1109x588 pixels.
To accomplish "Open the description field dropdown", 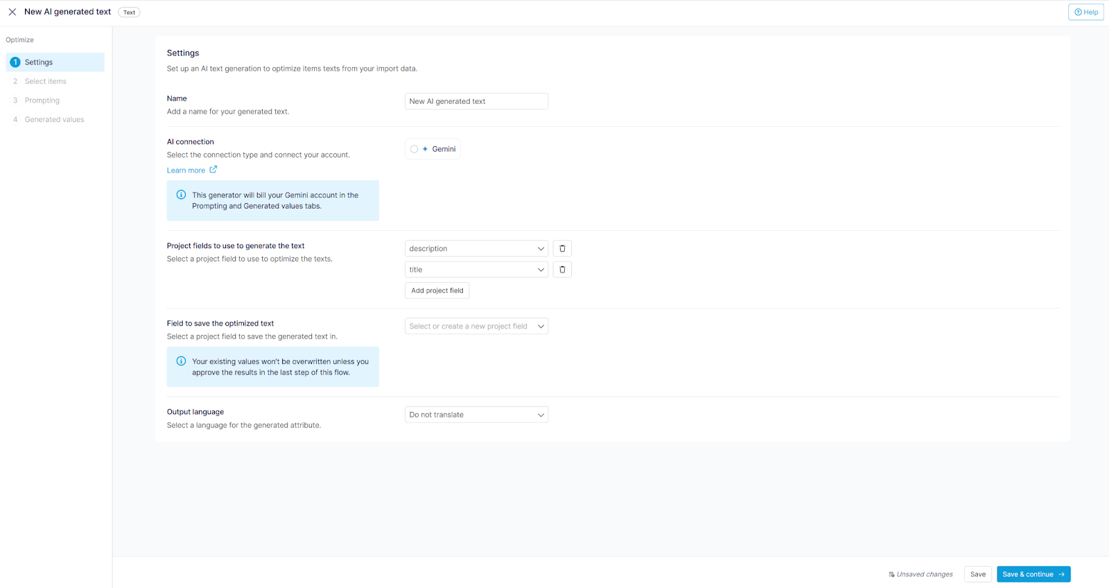I will pyautogui.click(x=476, y=248).
